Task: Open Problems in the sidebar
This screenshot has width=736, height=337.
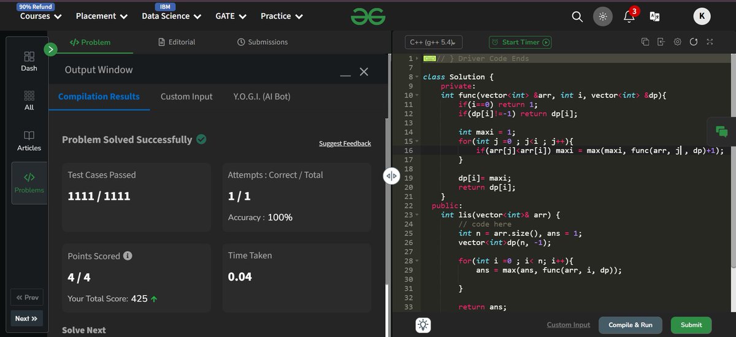Action: point(29,183)
